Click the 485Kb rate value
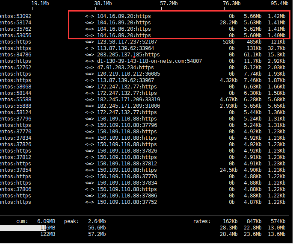Viewport: 293px width, 244px height. coord(254,42)
